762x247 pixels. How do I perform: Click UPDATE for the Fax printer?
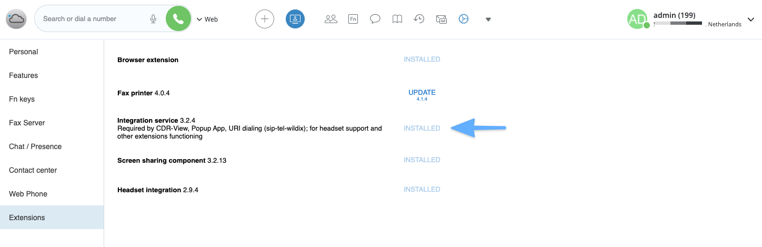[x=422, y=93]
